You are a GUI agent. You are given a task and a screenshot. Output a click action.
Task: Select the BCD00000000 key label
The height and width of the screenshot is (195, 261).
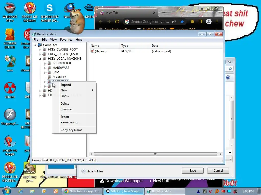click(x=62, y=63)
